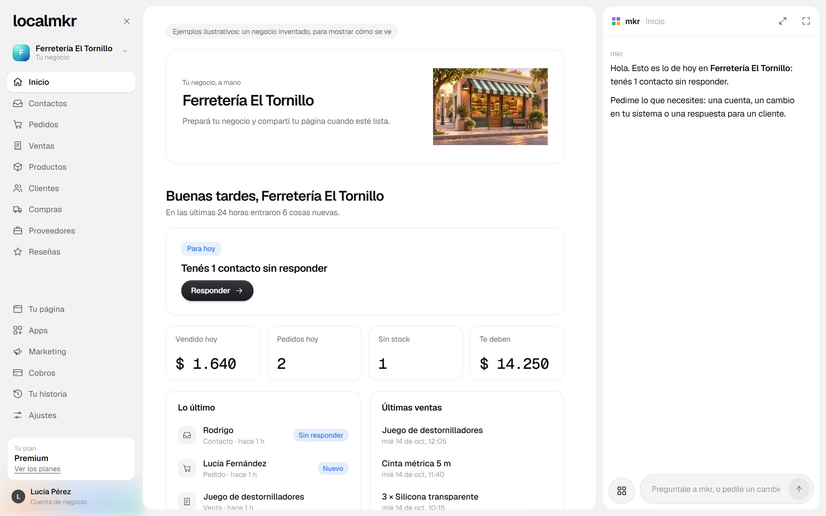Click the Compras truck icon
The image size is (826, 516).
click(x=18, y=209)
